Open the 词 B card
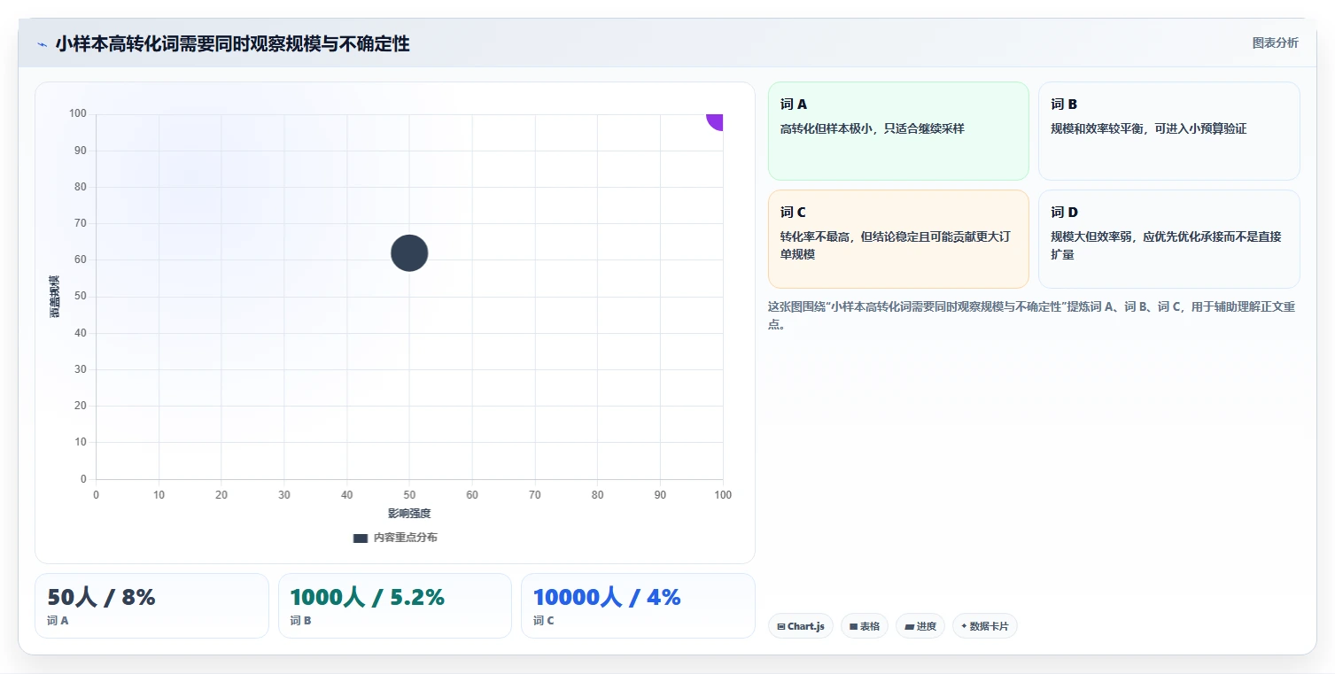This screenshot has width=1335, height=674. tap(1168, 131)
